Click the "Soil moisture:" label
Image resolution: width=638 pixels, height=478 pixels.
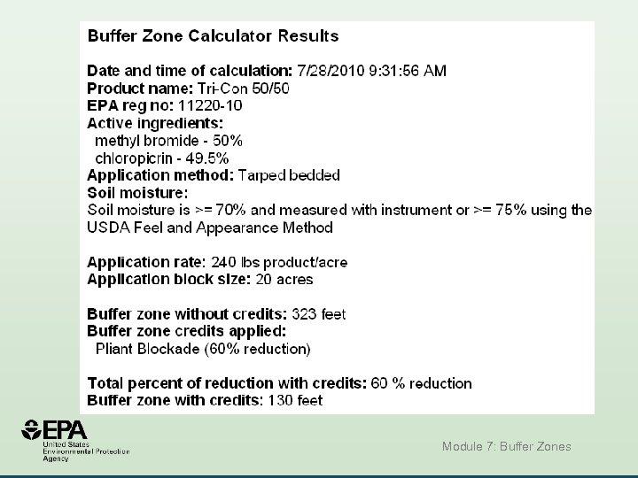tap(137, 192)
